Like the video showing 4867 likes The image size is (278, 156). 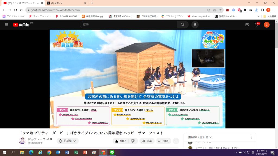click(x=120, y=141)
